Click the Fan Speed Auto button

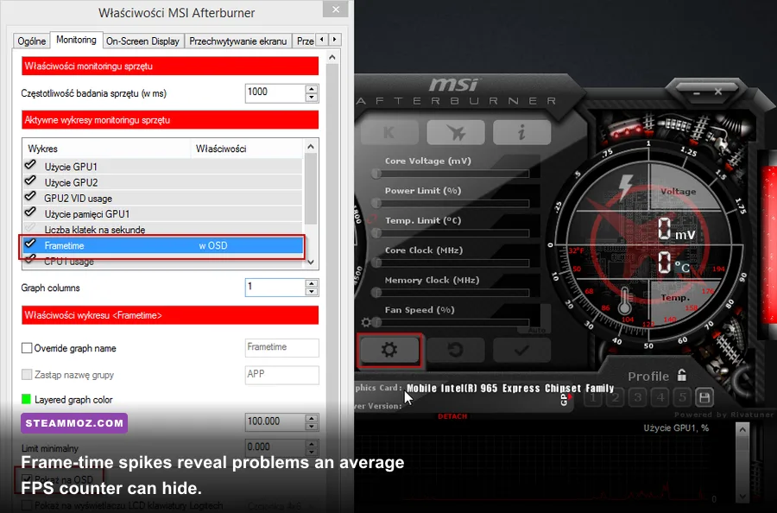pyautogui.click(x=537, y=330)
